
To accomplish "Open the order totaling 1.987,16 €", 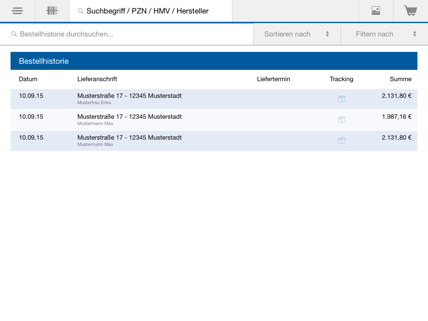I will point(129,120).
